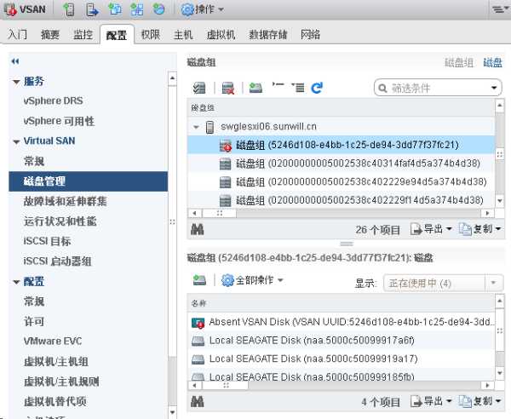
Task: Click the 磁盘组 view link
Action: pos(459,62)
